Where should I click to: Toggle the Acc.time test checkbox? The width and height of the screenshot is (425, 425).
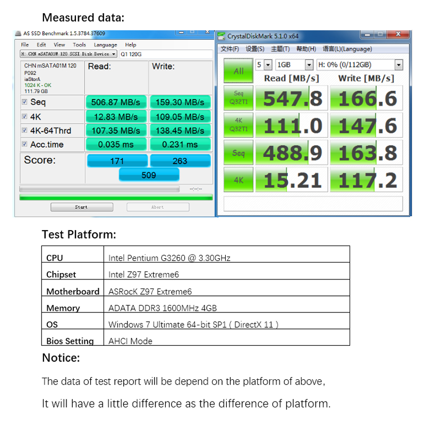[24, 144]
